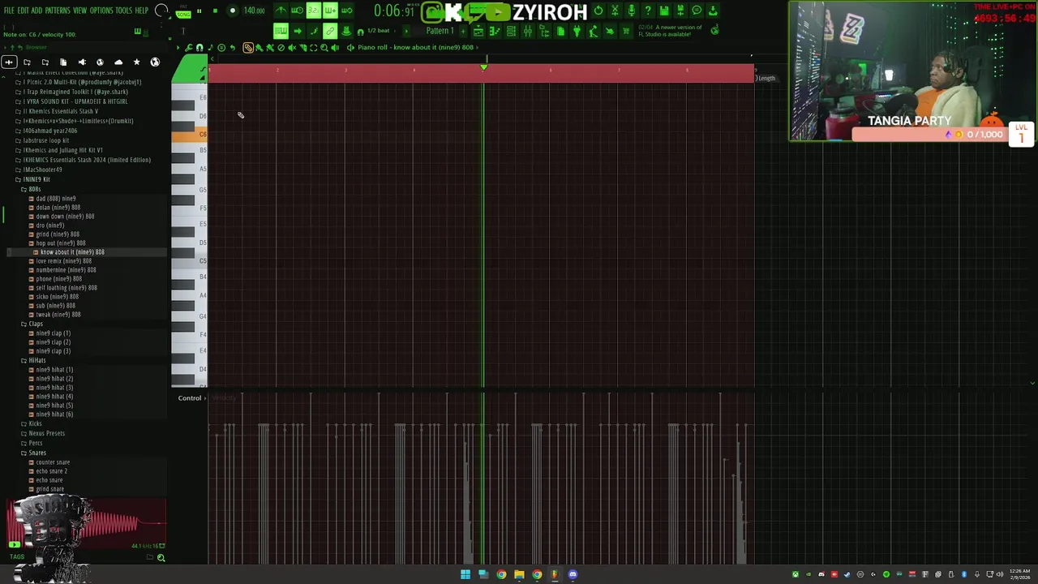Open the FILE menu
The height and width of the screenshot is (584, 1038).
pyautogui.click(x=9, y=11)
